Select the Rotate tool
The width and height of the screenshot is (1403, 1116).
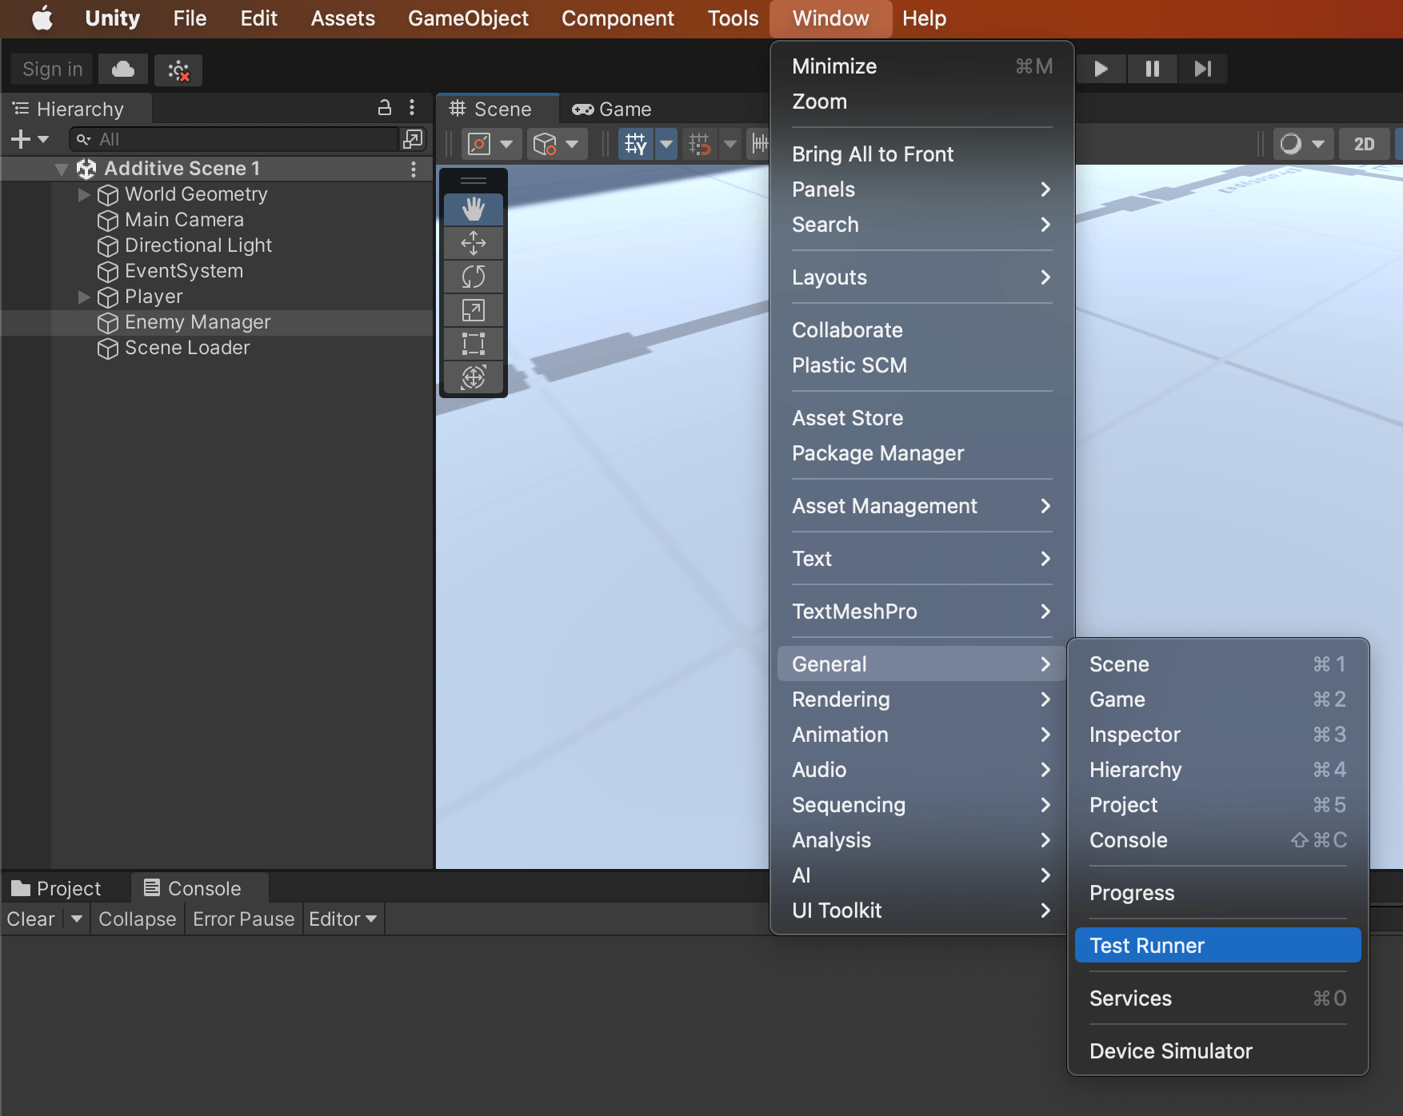click(x=473, y=277)
